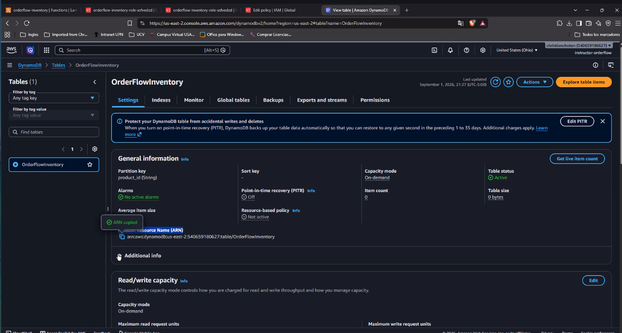Click Get live item count

coord(577,159)
